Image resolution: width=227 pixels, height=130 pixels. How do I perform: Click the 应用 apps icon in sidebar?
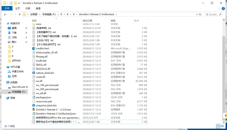click(9, 76)
